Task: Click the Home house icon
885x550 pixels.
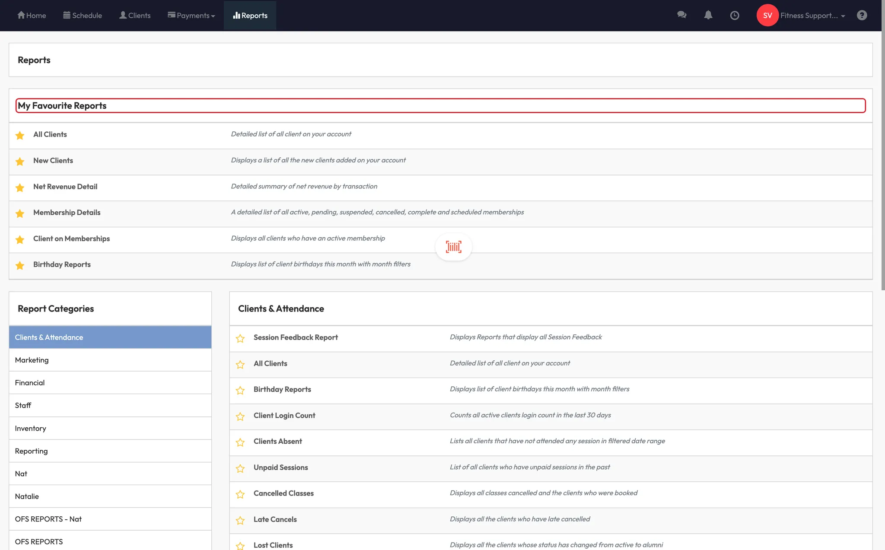Action: tap(21, 15)
